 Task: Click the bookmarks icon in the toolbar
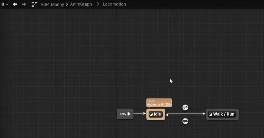(x=3, y=4)
